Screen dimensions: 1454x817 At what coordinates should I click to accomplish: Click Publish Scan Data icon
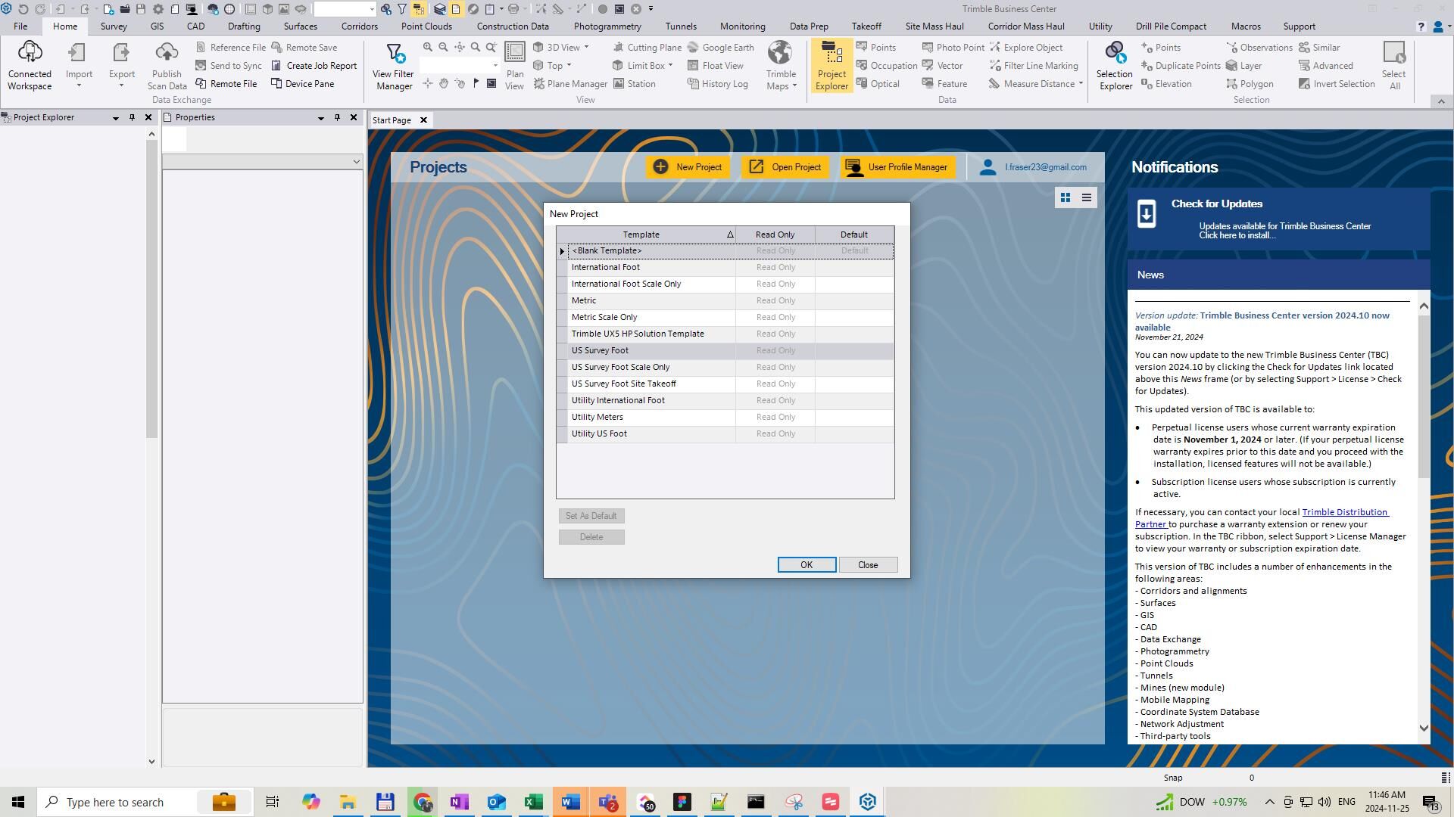point(167,53)
